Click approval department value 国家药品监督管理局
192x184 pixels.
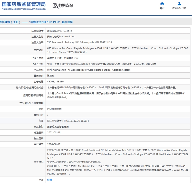pyautogui.click(x=58, y=127)
